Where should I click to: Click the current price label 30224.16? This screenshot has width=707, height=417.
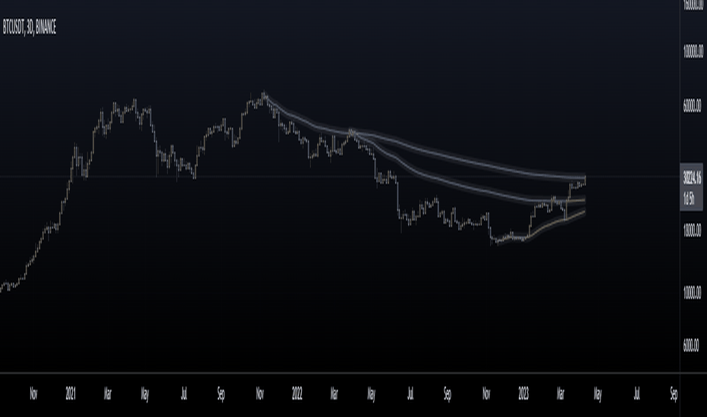pos(692,178)
